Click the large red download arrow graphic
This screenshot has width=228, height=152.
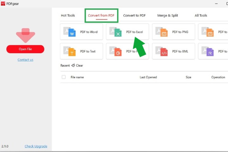[25, 35]
